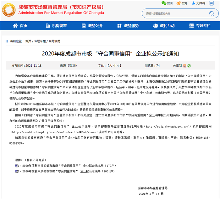The image size is (220, 199).
Task: Click file icon beside attachment 1
Action: [x=16, y=166]
